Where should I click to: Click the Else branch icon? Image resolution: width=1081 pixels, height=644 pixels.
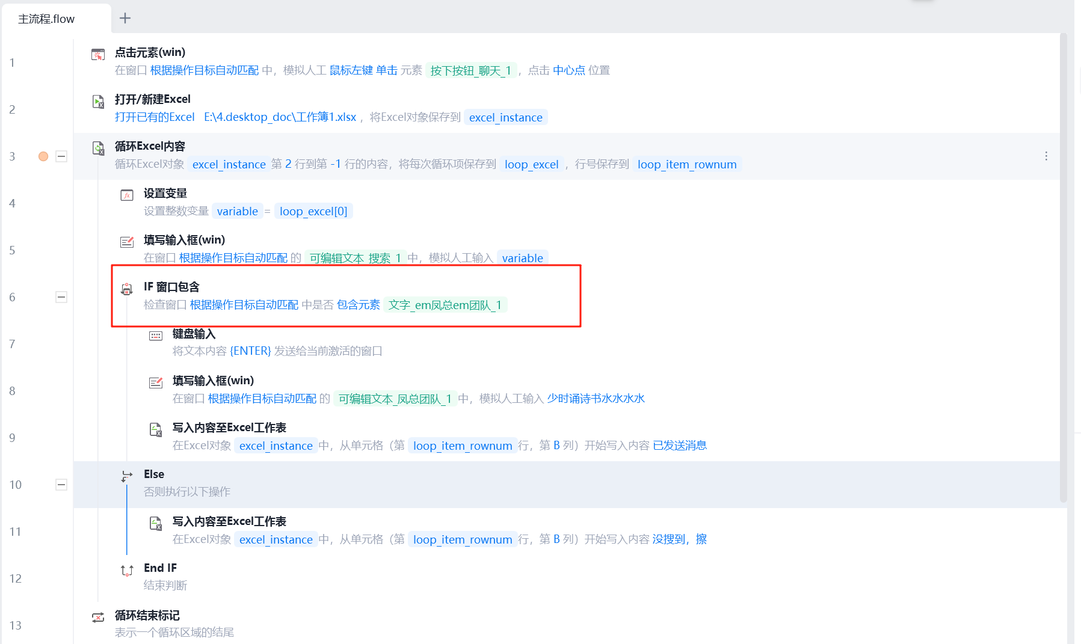tap(127, 476)
